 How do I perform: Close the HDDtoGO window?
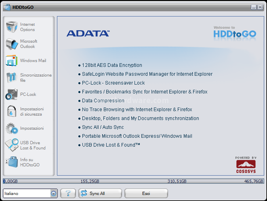pyautogui.click(x=260, y=7)
